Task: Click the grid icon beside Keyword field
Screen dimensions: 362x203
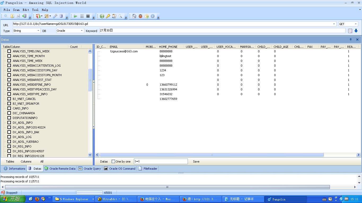Action: click(x=350, y=31)
